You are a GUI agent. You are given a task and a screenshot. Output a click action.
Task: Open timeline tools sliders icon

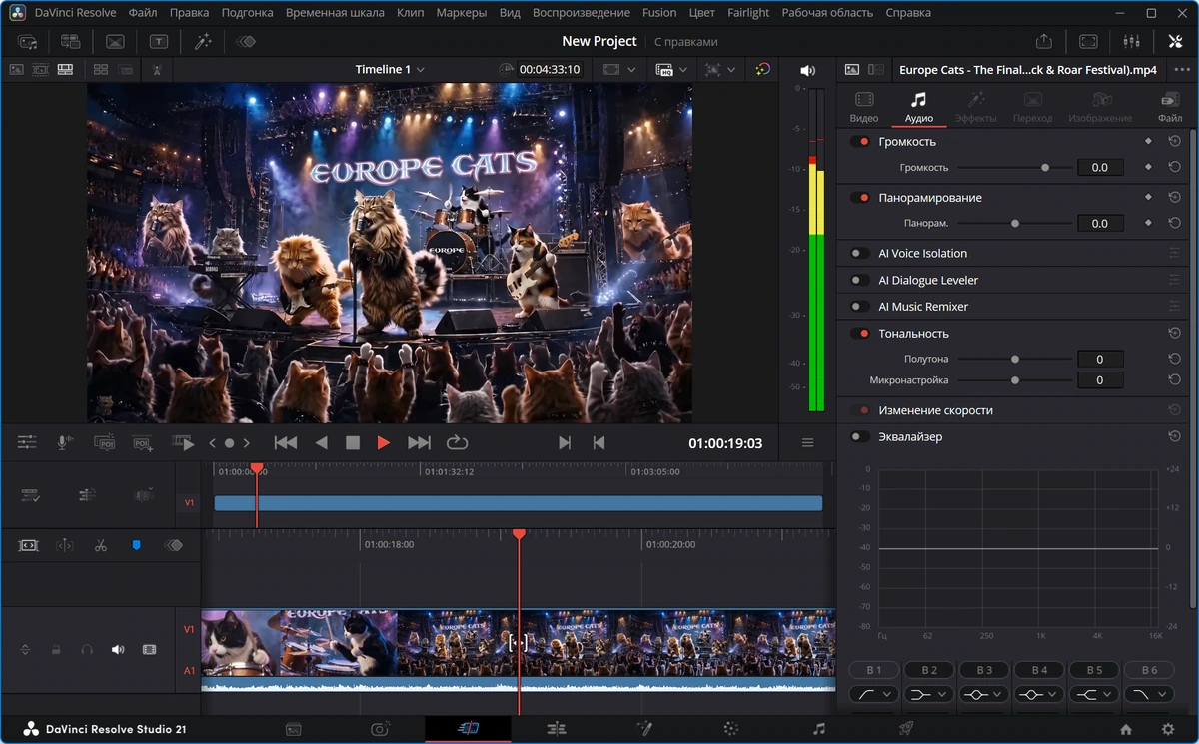[x=27, y=442]
